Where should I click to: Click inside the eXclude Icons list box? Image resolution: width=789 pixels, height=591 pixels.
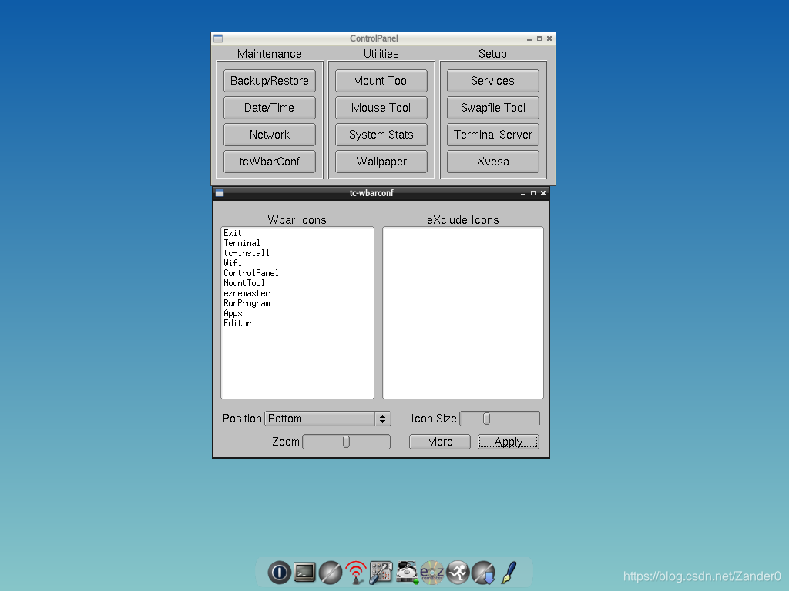click(463, 312)
